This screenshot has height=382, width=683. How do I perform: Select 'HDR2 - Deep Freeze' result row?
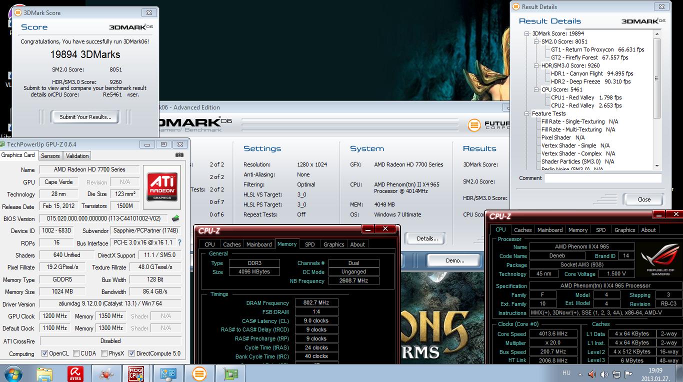coord(591,81)
